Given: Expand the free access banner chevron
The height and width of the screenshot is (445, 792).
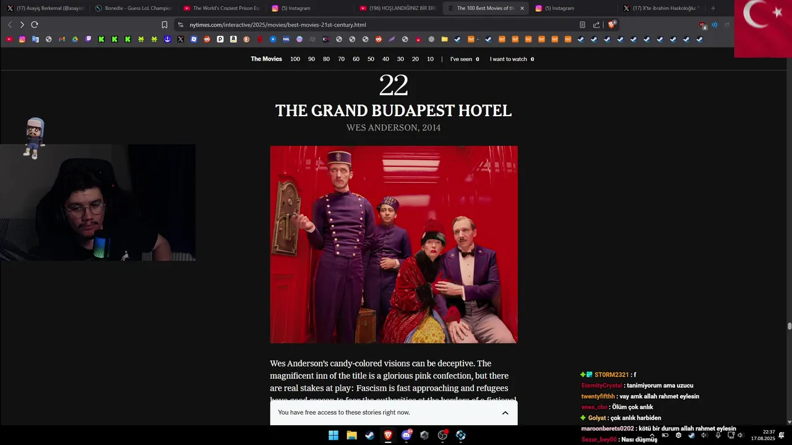Looking at the screenshot, I should pos(505,413).
